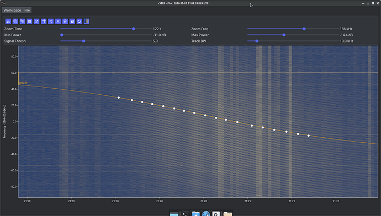Screen dimensions: 381x216
Task: Select the leftmost white data point
Action: (x=119, y=98)
